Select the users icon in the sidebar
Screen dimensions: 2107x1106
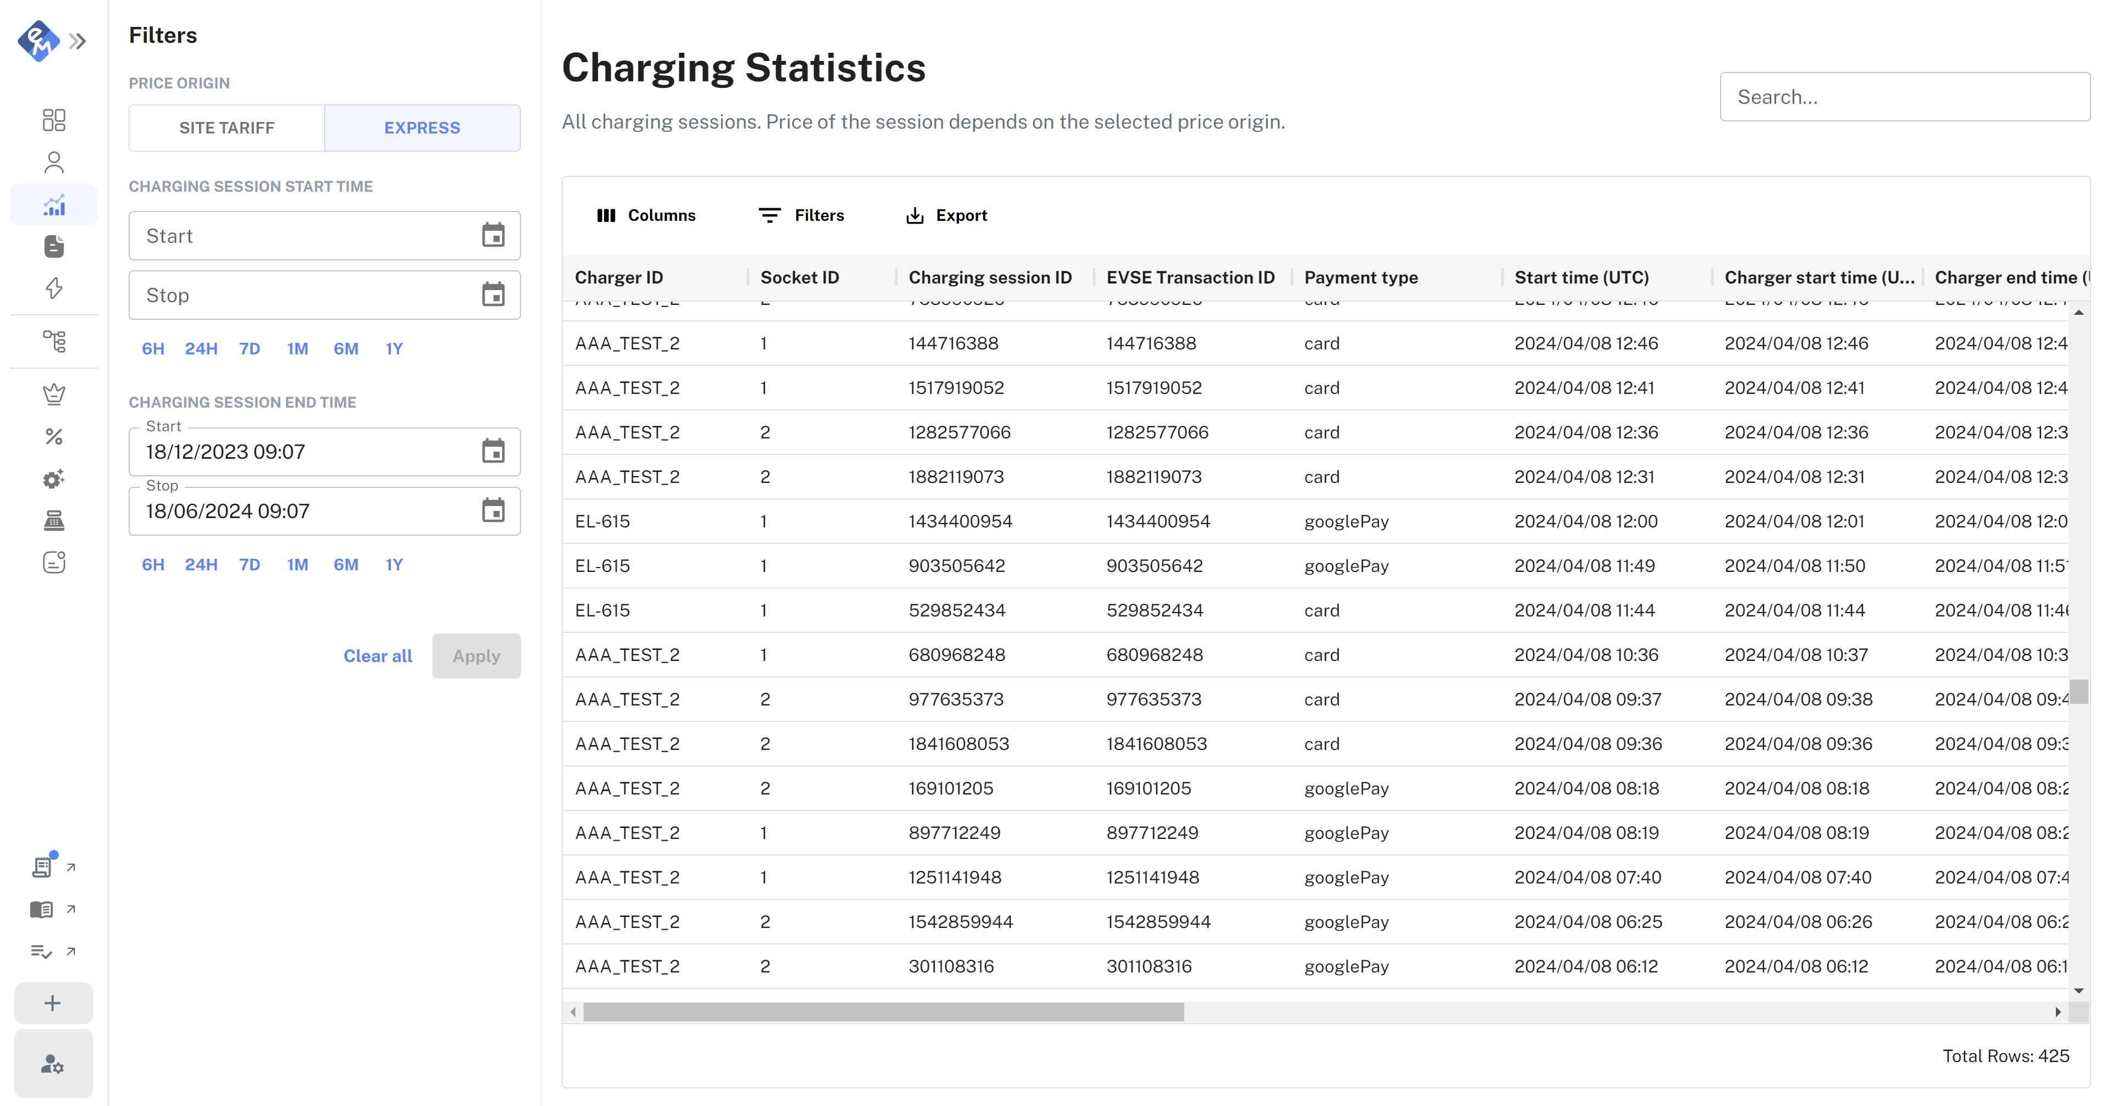(54, 162)
